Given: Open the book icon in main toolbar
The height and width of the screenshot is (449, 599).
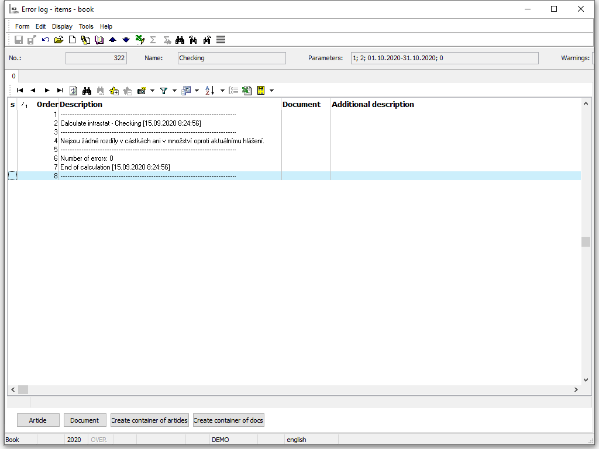Looking at the screenshot, I should click(x=99, y=40).
